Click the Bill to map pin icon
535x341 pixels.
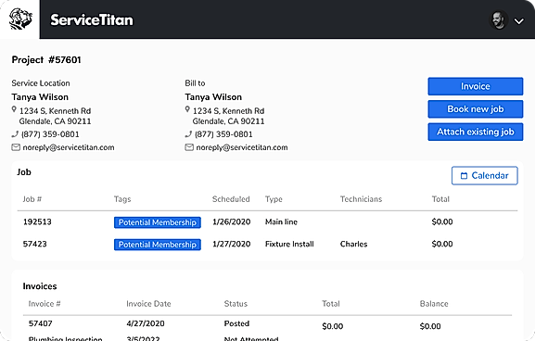click(187, 109)
